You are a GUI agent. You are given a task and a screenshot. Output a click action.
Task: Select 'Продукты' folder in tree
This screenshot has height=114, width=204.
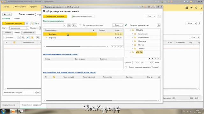(142, 41)
